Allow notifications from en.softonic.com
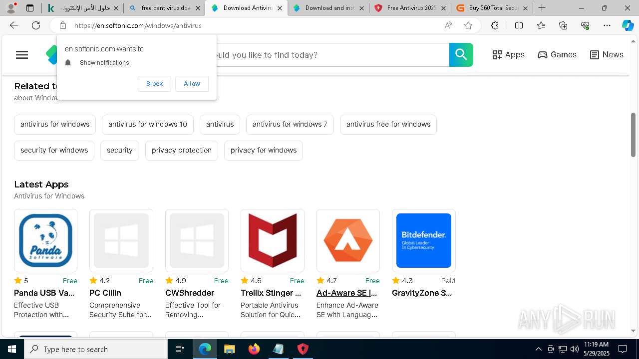 pyautogui.click(x=192, y=84)
